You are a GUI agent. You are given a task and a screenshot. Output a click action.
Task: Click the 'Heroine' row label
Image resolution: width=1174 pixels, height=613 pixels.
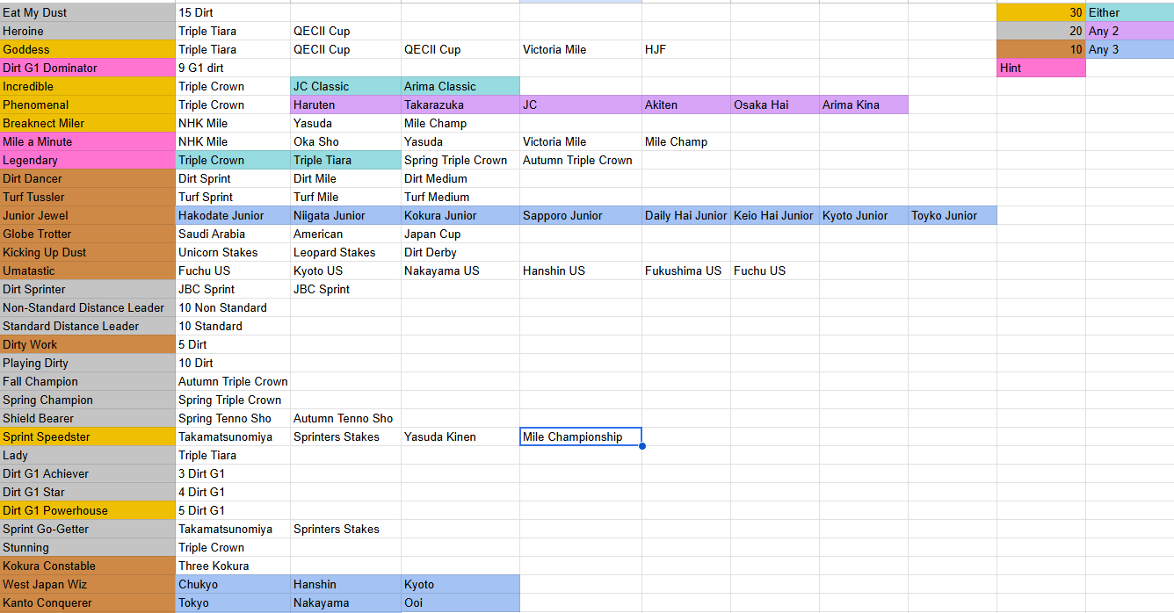[x=88, y=31]
